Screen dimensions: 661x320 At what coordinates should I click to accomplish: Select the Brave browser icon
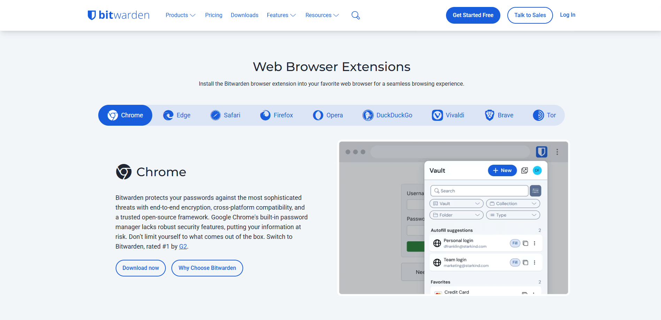489,115
